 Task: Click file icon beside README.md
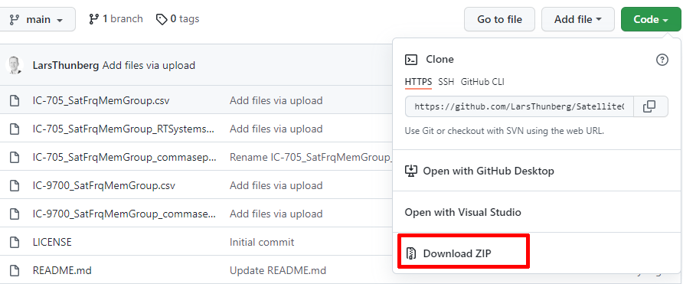15,270
